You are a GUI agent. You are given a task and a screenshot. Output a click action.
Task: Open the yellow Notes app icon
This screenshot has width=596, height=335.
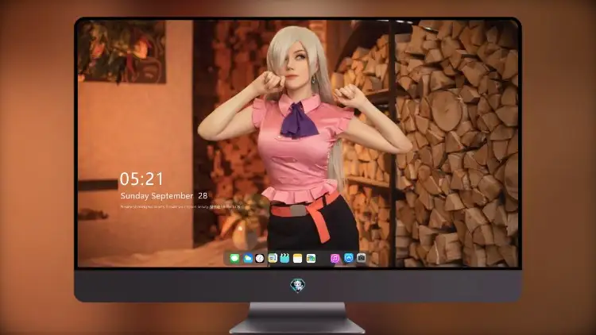pyautogui.click(x=298, y=259)
